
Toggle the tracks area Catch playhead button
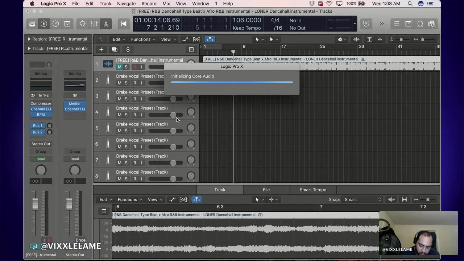coord(210,39)
